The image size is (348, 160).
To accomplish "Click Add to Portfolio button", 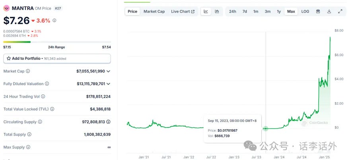I will click(57, 59).
